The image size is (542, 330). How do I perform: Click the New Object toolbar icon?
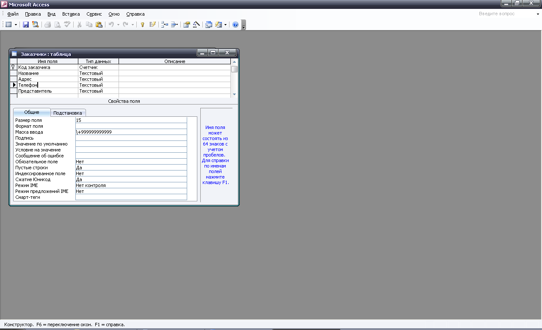218,25
